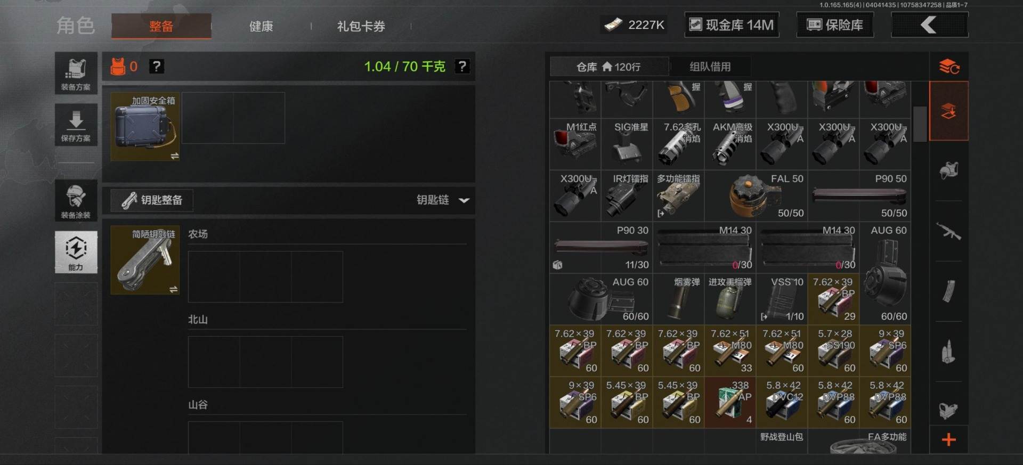Open the 现金库 14M cash vault button

point(732,25)
